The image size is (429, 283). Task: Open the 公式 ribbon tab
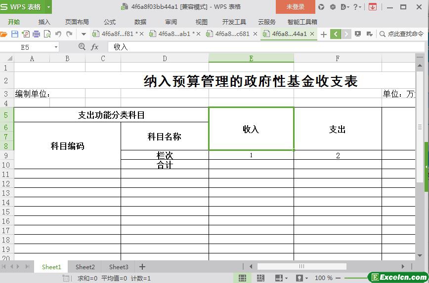tap(109, 22)
